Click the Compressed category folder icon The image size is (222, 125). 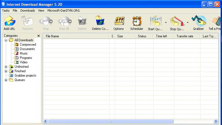coord(17,45)
